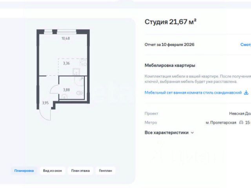Download the Scandinavian bathroom furniture set

coord(246,93)
